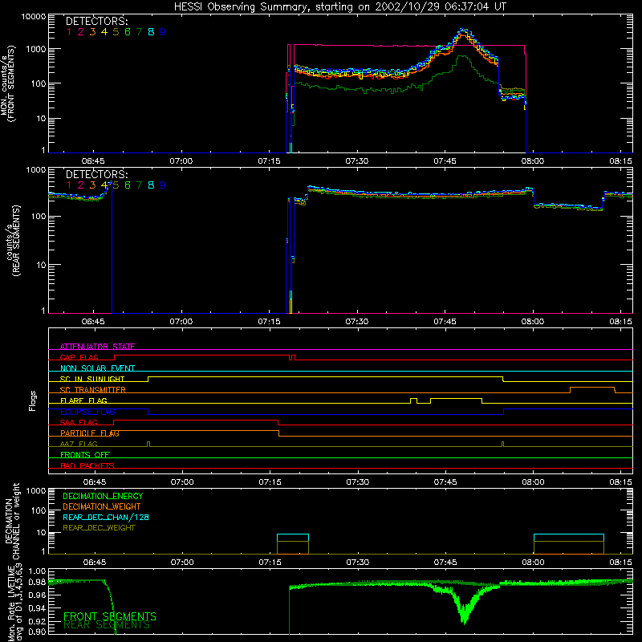Click the 08:00 tick under rear segments plot

pos(533,322)
